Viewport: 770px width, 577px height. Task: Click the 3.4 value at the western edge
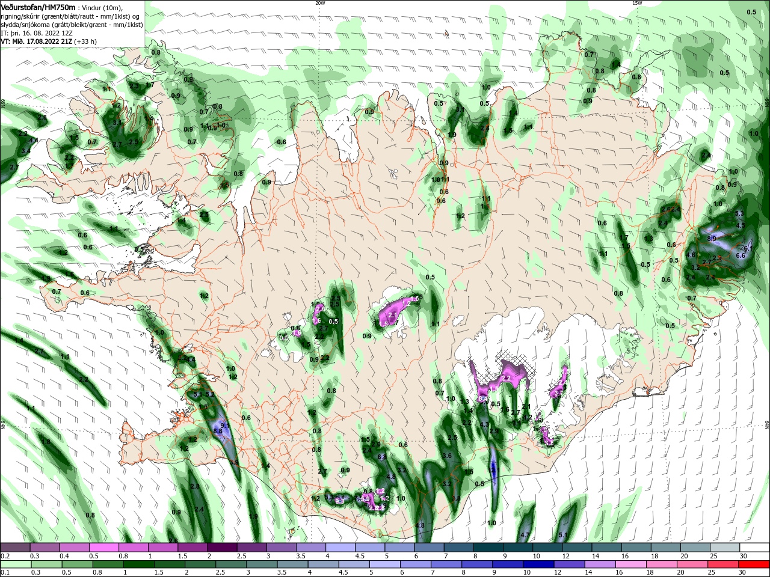[x=25, y=151]
